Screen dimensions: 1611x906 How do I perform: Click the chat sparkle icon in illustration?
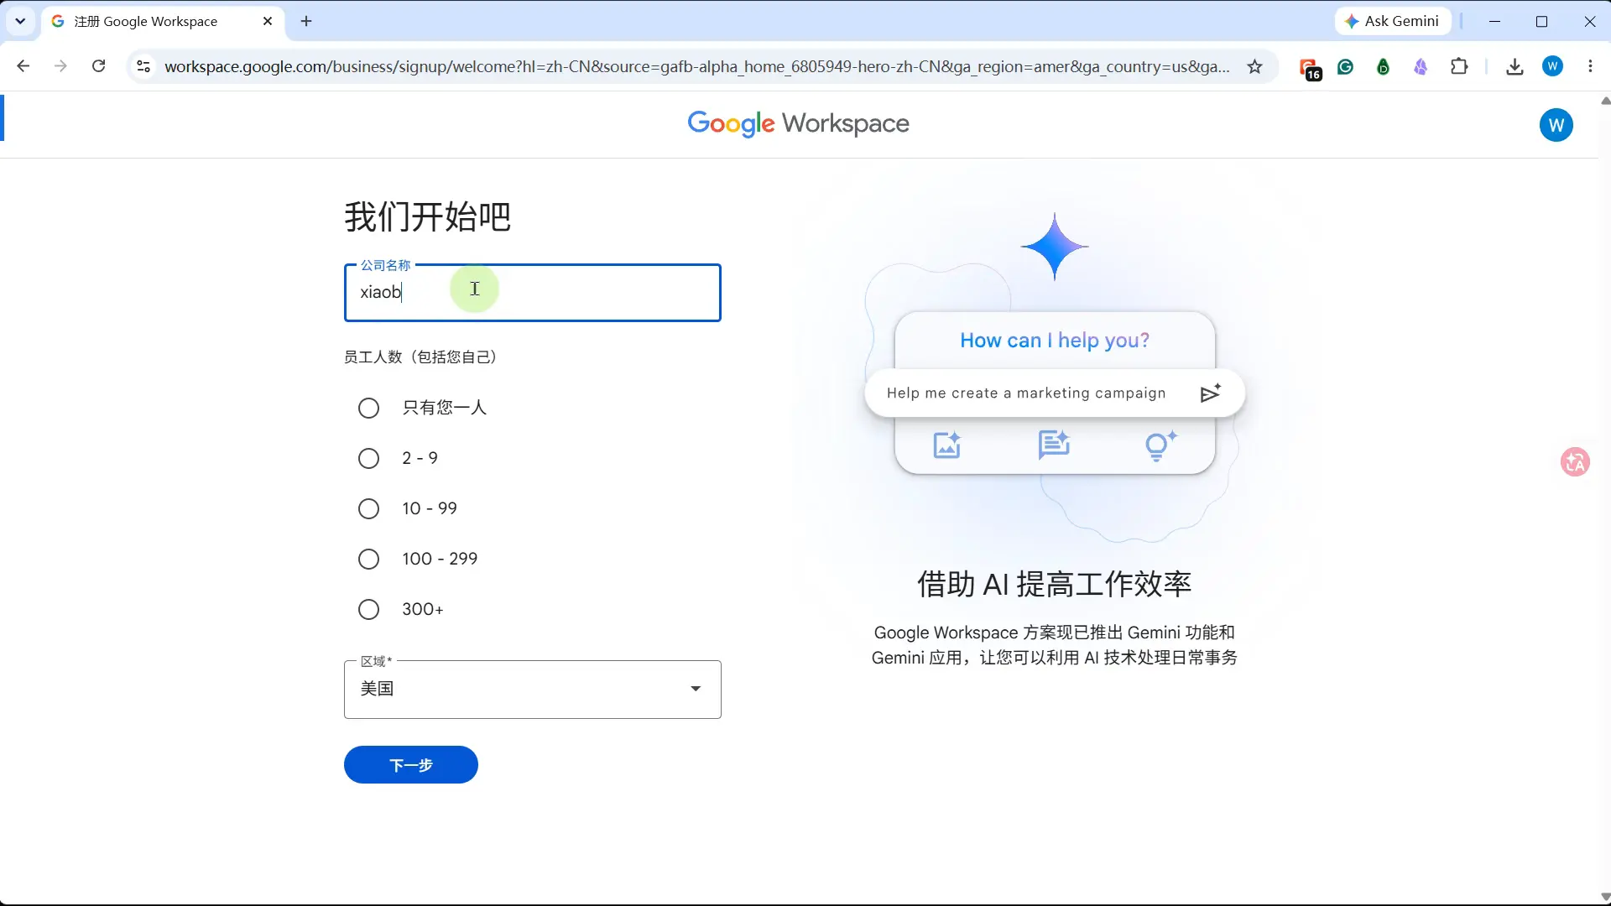pyautogui.click(x=1054, y=445)
